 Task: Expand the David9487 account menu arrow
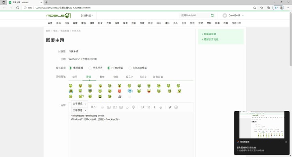click(x=243, y=15)
